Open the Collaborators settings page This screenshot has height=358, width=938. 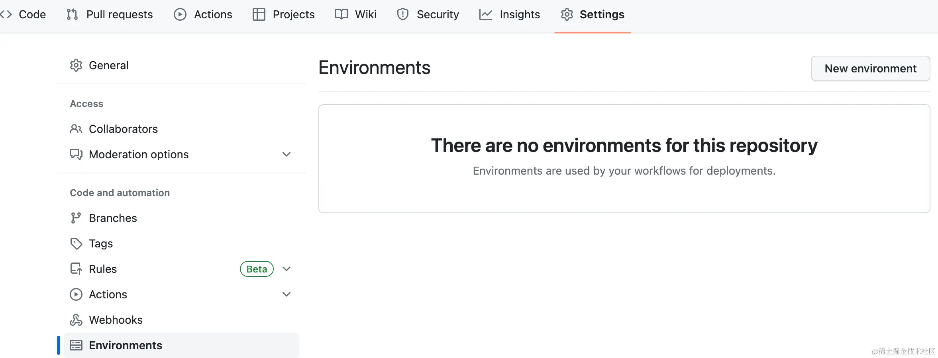point(181,129)
